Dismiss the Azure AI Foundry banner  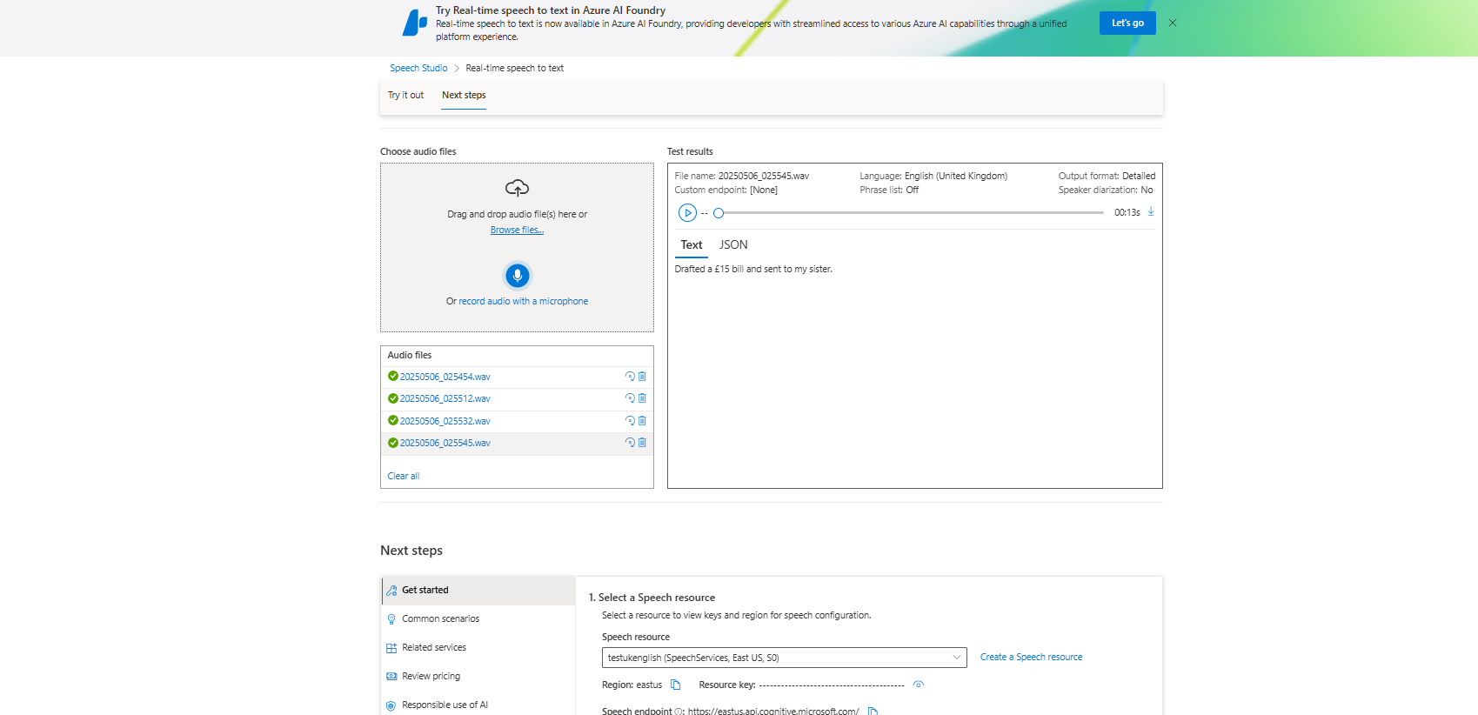click(x=1173, y=23)
